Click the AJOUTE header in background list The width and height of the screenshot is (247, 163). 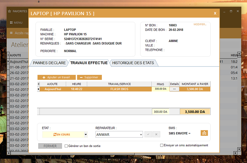(16, 55)
